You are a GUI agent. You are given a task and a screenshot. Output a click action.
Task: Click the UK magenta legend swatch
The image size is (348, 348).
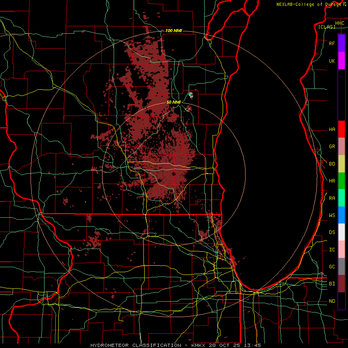point(341,61)
